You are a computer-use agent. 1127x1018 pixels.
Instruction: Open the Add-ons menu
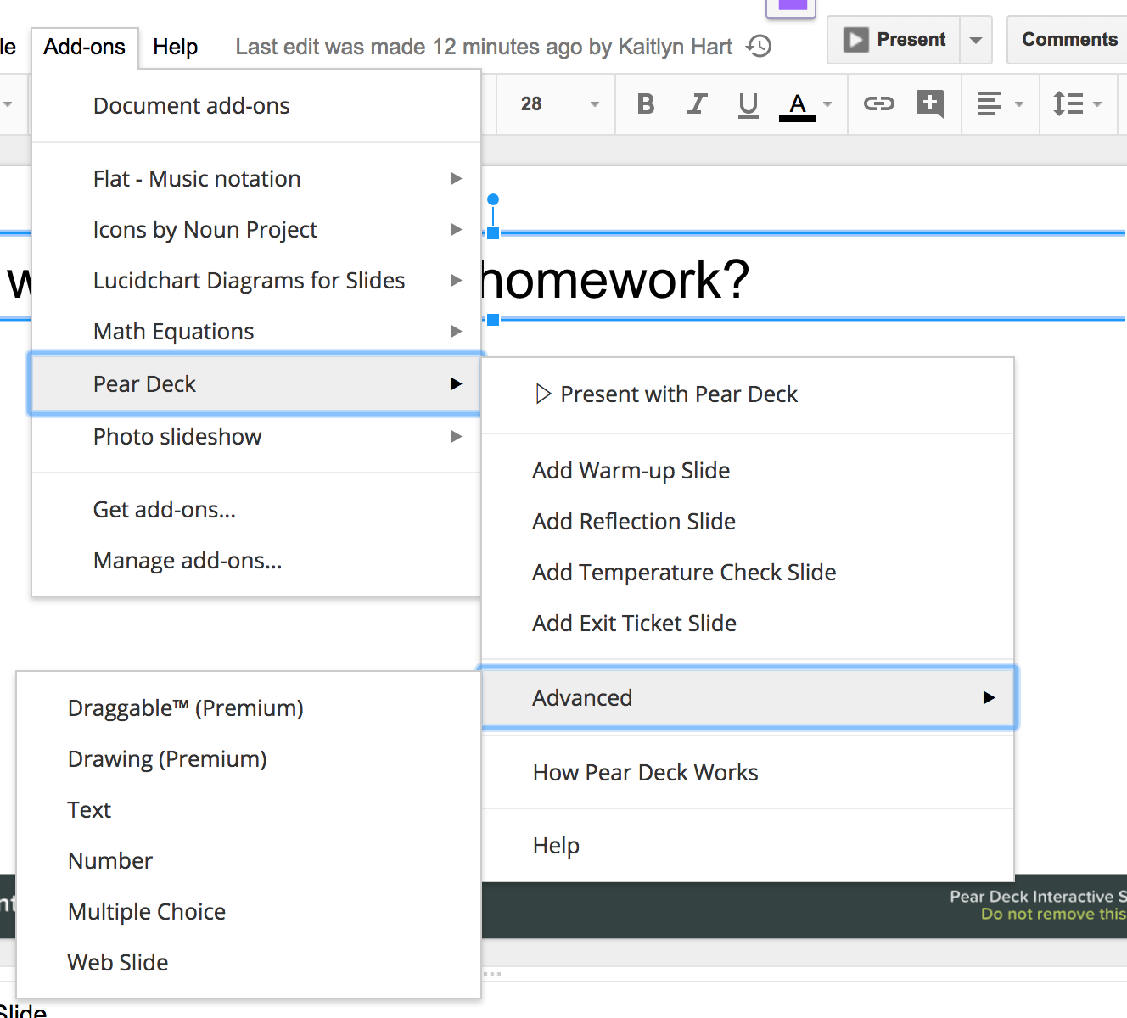click(x=84, y=47)
